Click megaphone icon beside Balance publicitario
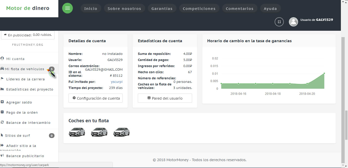This screenshot has width=348, height=168. 2,156
